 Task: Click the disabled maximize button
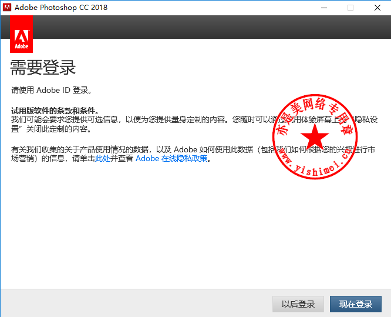coord(350,8)
